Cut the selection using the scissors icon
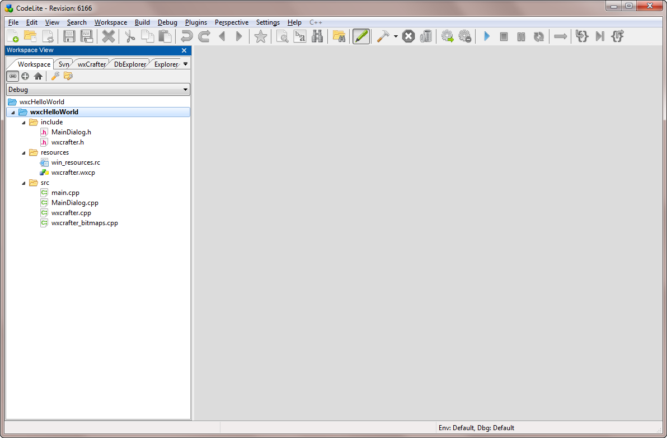Image resolution: width=667 pixels, height=438 pixels. (x=130, y=36)
